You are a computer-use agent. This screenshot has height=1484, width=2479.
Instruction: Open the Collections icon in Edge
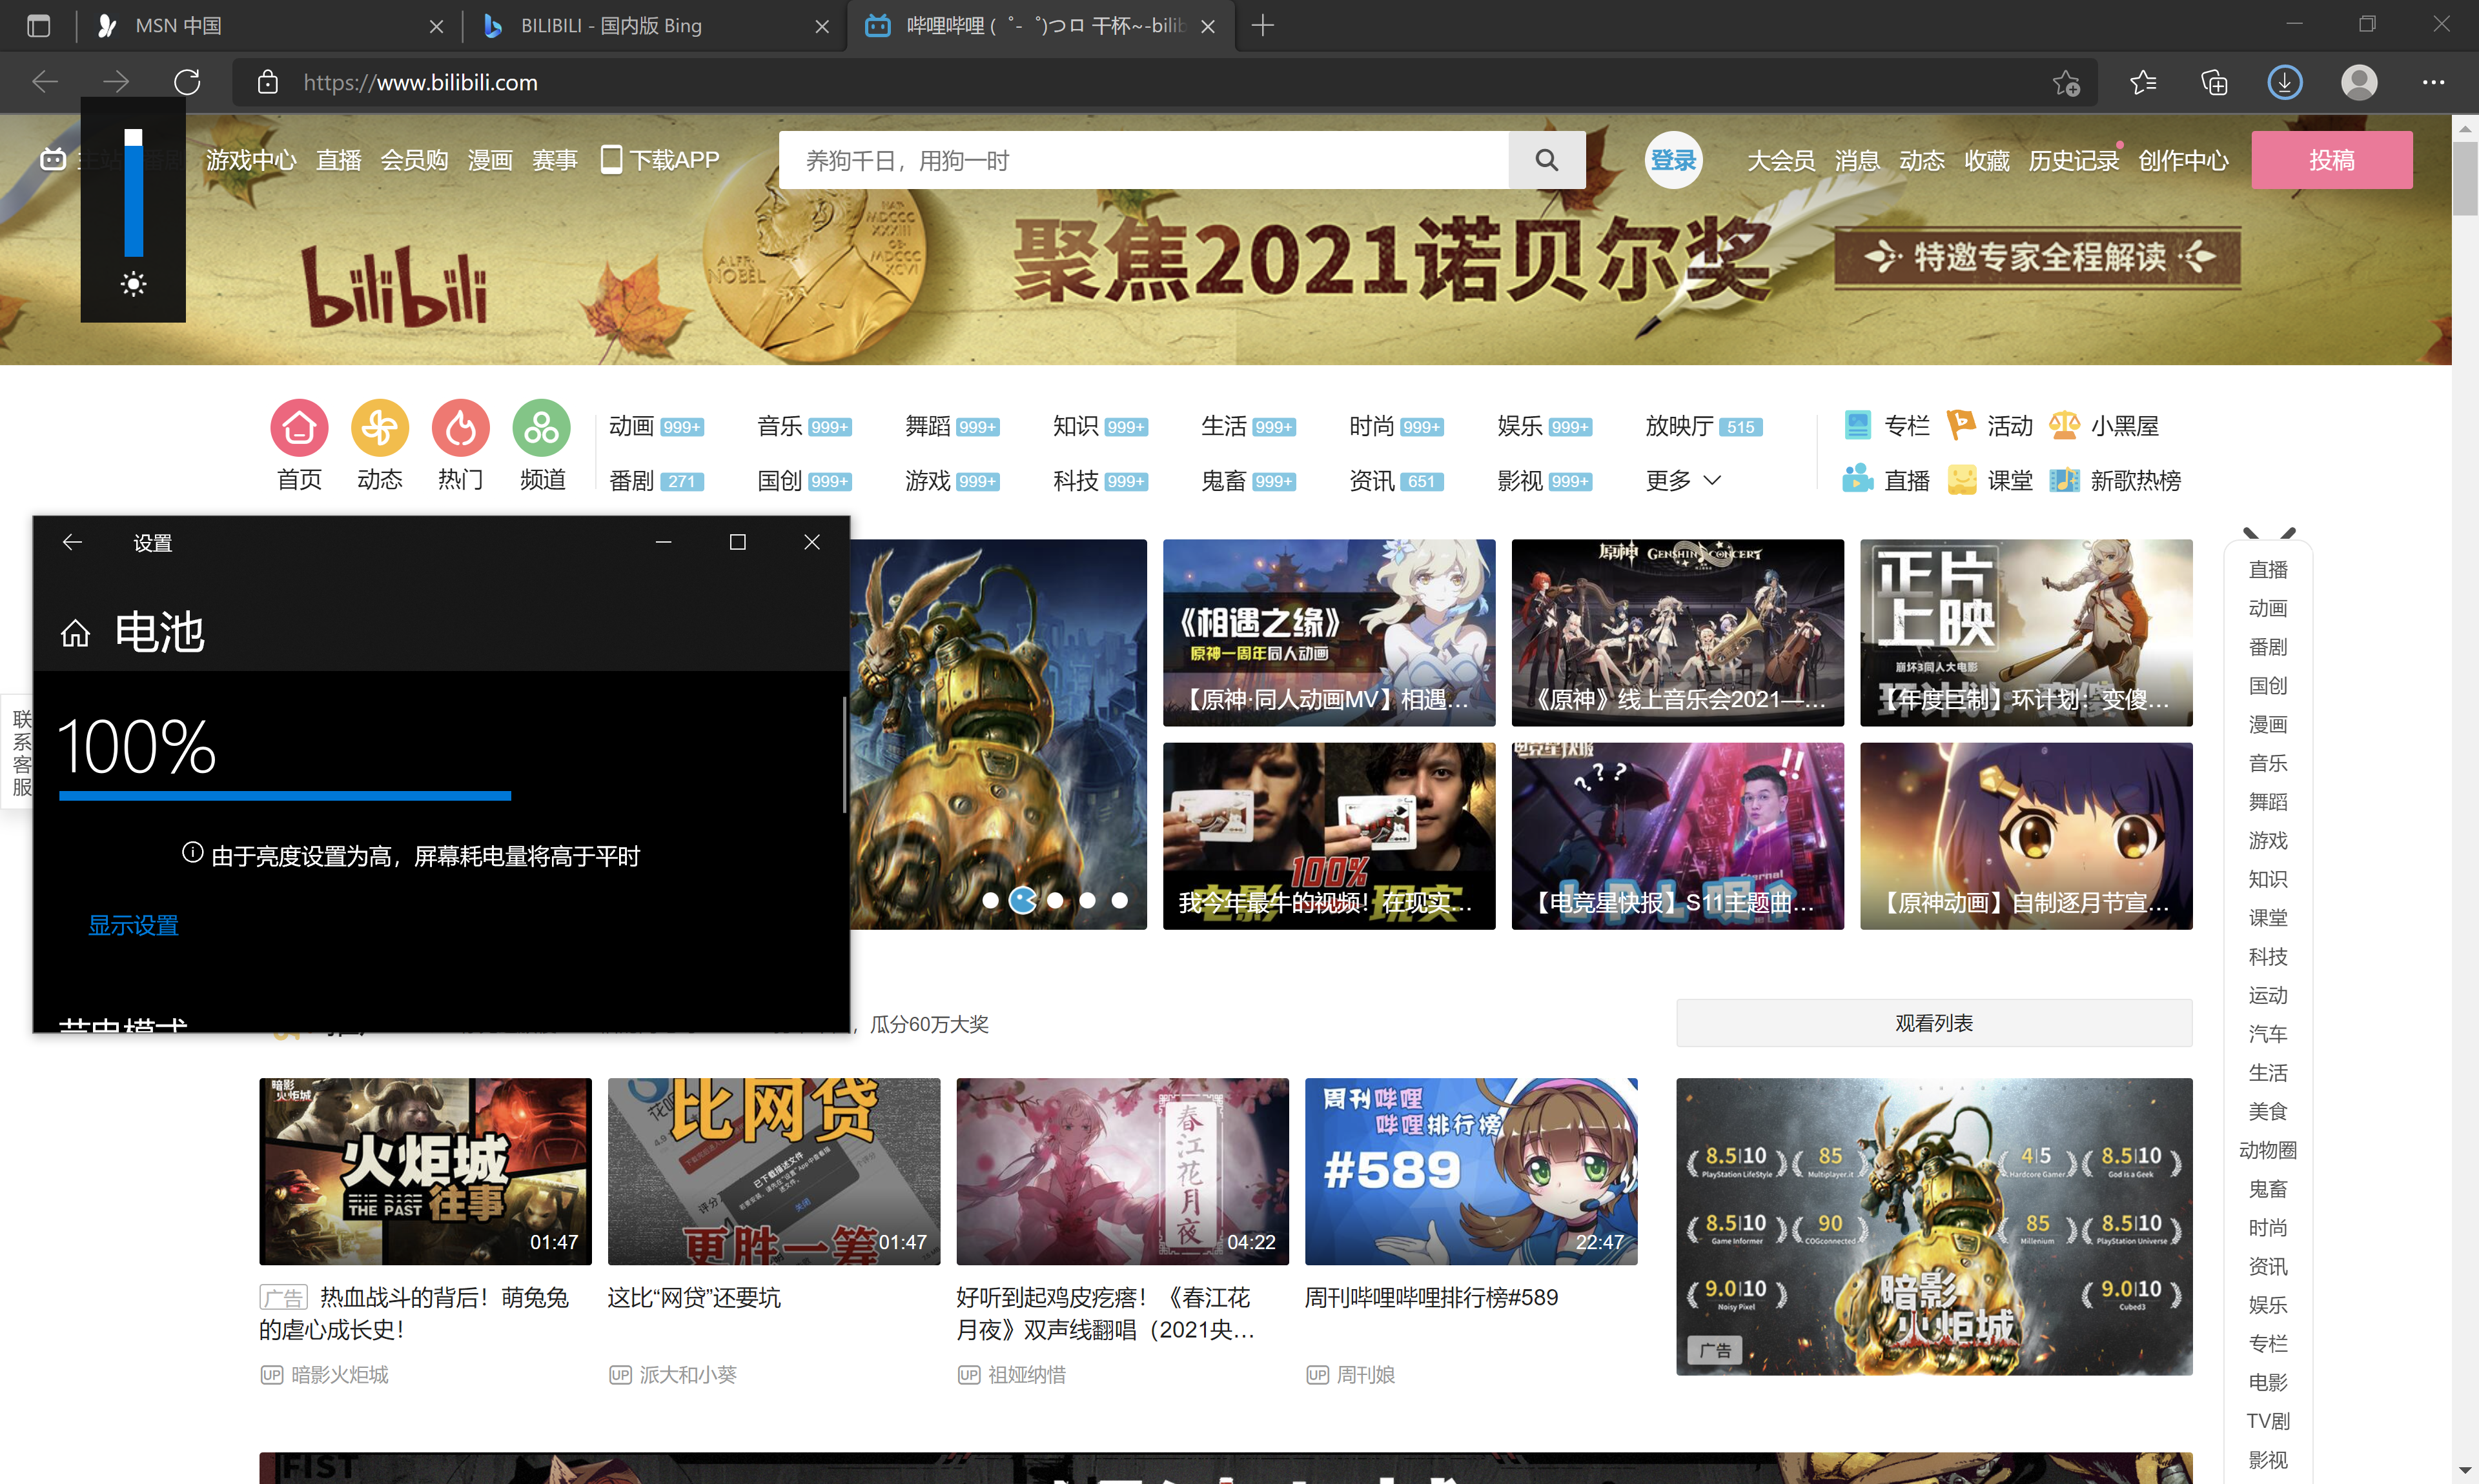[x=2214, y=82]
